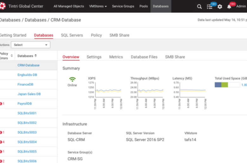Switch to the Policy tab

(x=96, y=35)
